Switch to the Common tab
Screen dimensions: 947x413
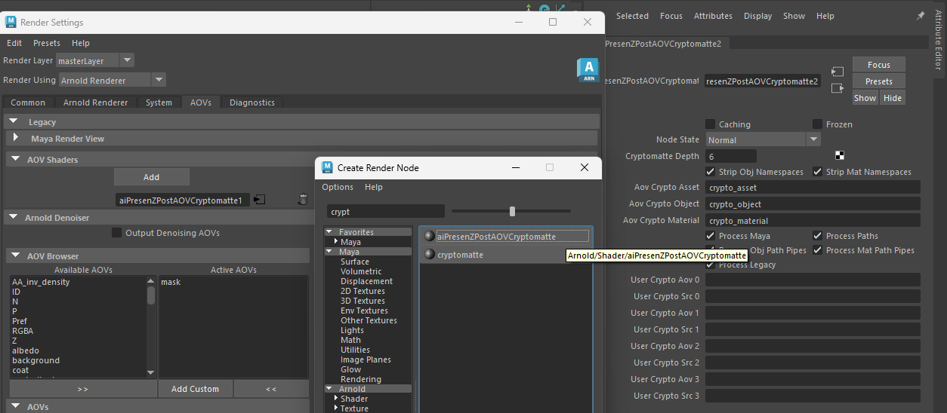pyautogui.click(x=28, y=102)
